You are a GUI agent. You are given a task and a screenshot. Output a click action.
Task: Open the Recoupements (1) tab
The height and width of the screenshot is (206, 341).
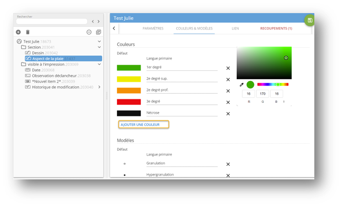(x=276, y=28)
